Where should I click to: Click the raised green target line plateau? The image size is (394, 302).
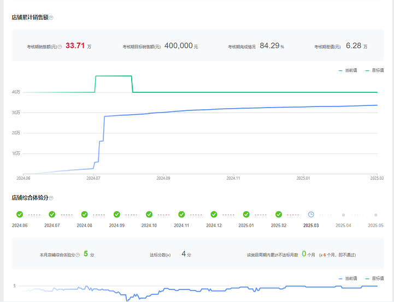click(114, 76)
